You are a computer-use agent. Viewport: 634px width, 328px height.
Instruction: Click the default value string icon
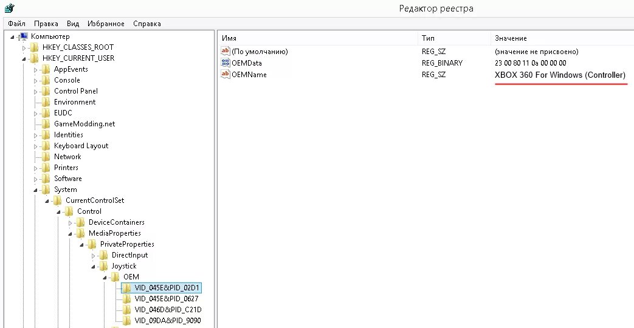226,51
